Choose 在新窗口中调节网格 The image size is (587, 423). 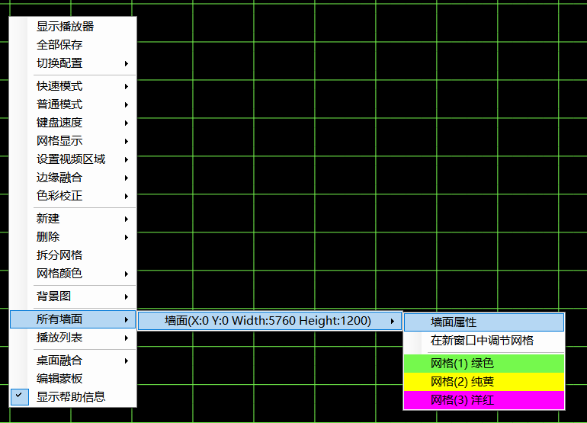482,341
